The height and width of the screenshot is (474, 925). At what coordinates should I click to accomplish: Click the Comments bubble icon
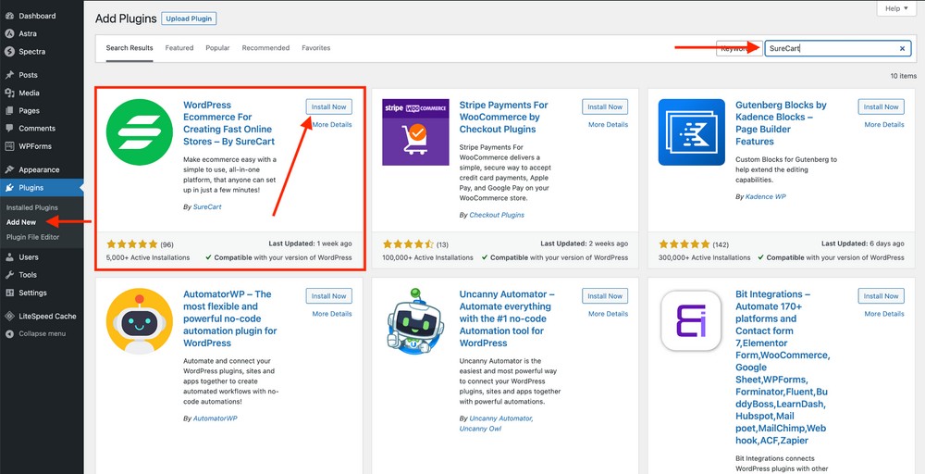[x=9, y=128]
